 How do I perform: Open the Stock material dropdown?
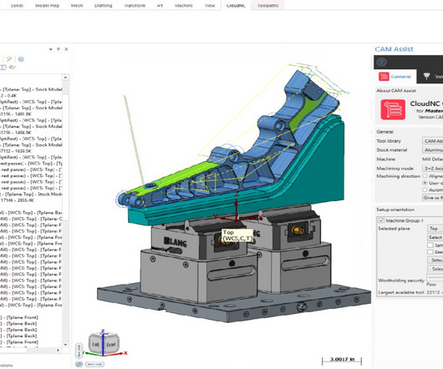tap(432, 149)
